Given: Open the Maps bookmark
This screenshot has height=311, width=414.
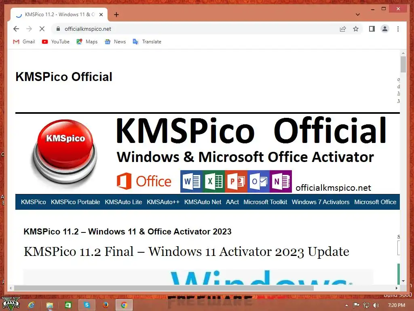Looking at the screenshot, I should tap(87, 42).
